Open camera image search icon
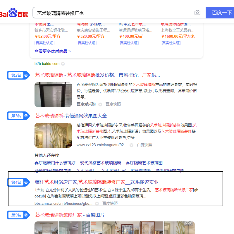Viewport: 234px width, 234px height. pos(197,13)
